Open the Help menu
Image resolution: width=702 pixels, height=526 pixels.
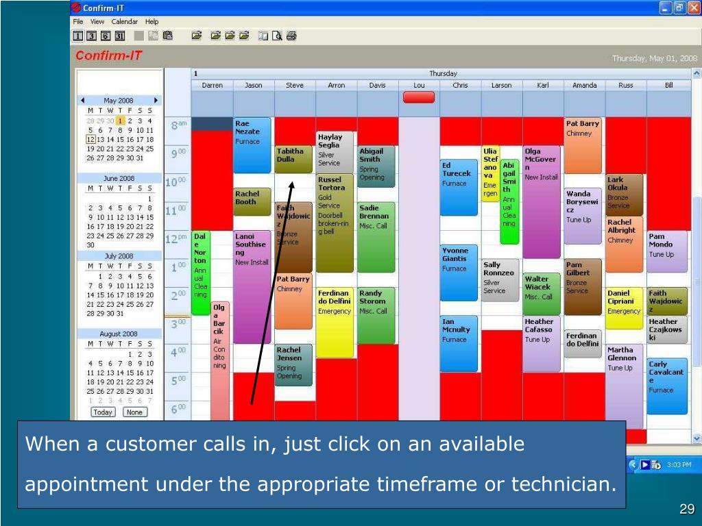152,21
